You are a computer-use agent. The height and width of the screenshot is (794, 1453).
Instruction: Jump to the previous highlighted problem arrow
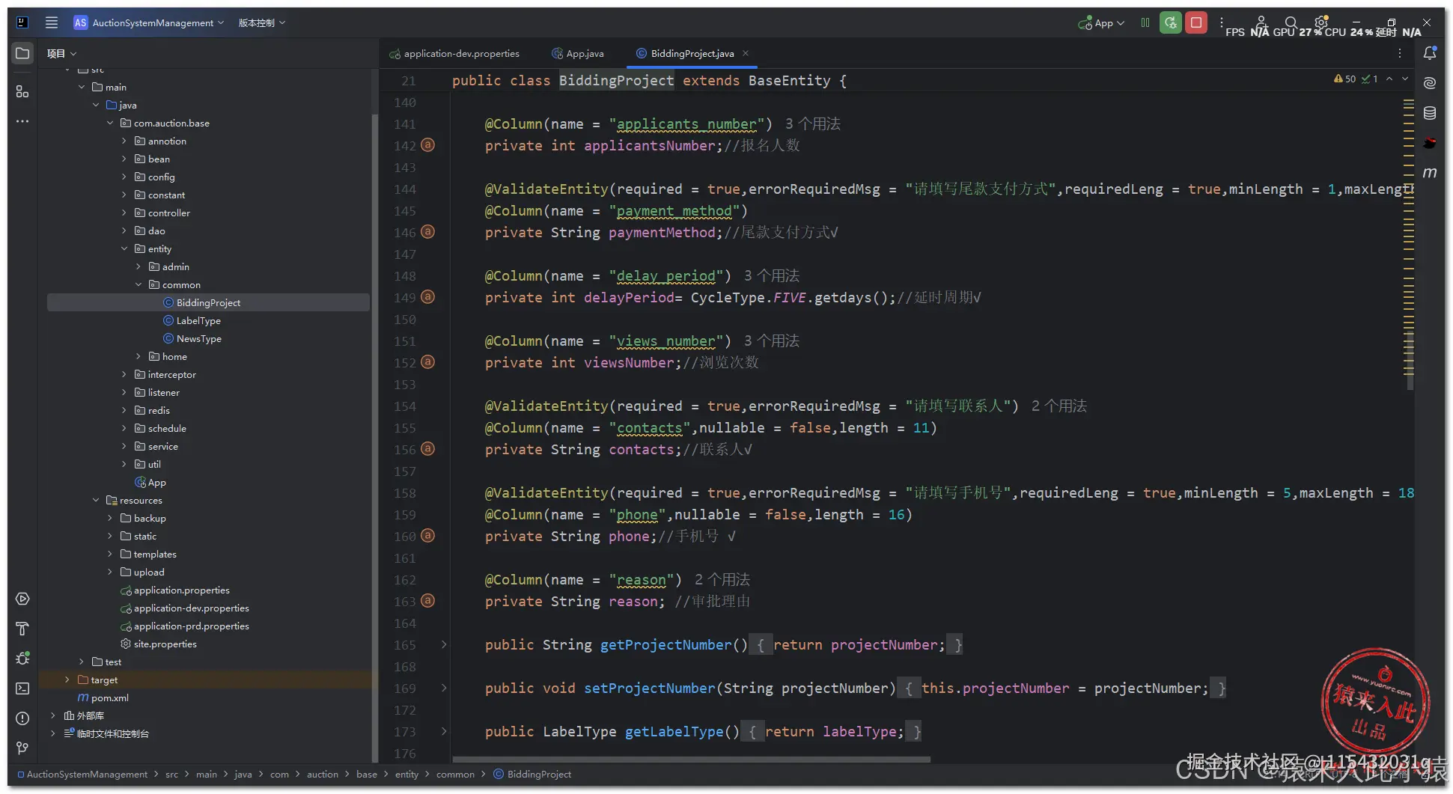click(1389, 79)
